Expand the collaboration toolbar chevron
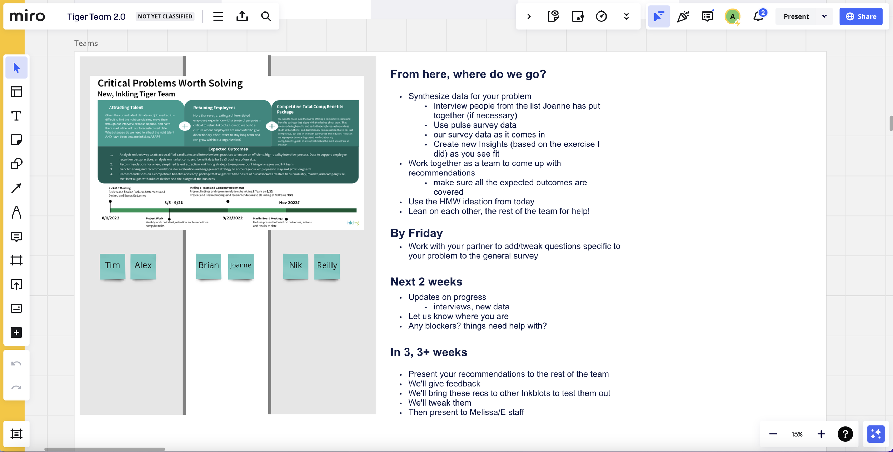The height and width of the screenshot is (452, 893). click(x=529, y=16)
